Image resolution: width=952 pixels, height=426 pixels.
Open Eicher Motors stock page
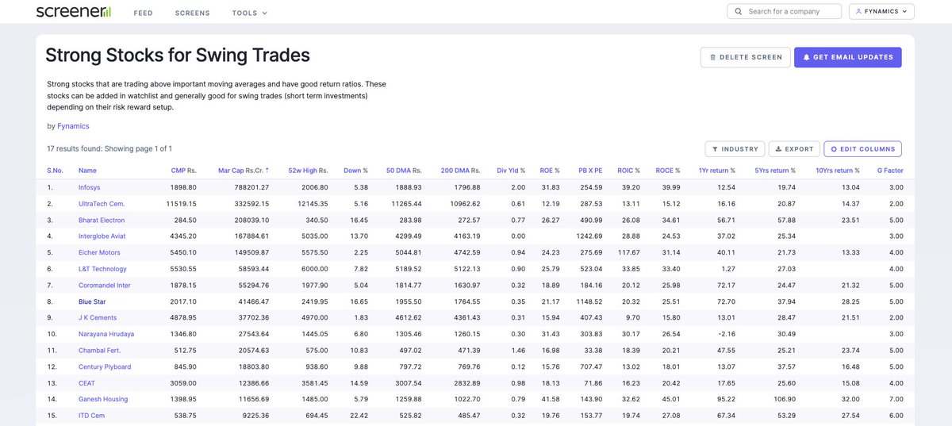click(101, 252)
